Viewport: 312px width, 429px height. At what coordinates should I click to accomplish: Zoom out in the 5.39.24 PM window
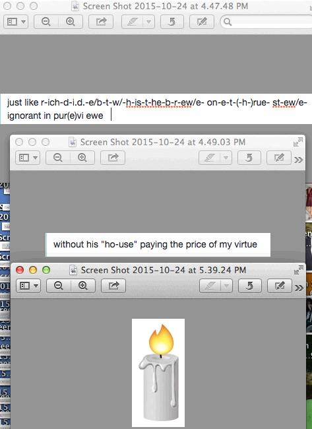point(59,286)
